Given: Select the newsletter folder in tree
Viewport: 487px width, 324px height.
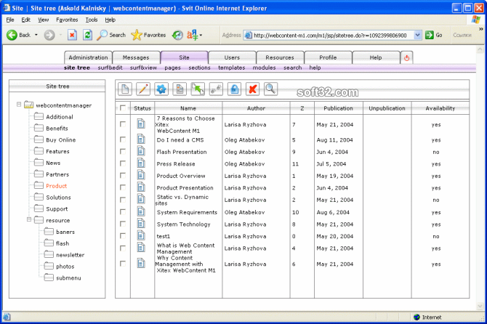Looking at the screenshot, I should pyautogui.click(x=71, y=255).
